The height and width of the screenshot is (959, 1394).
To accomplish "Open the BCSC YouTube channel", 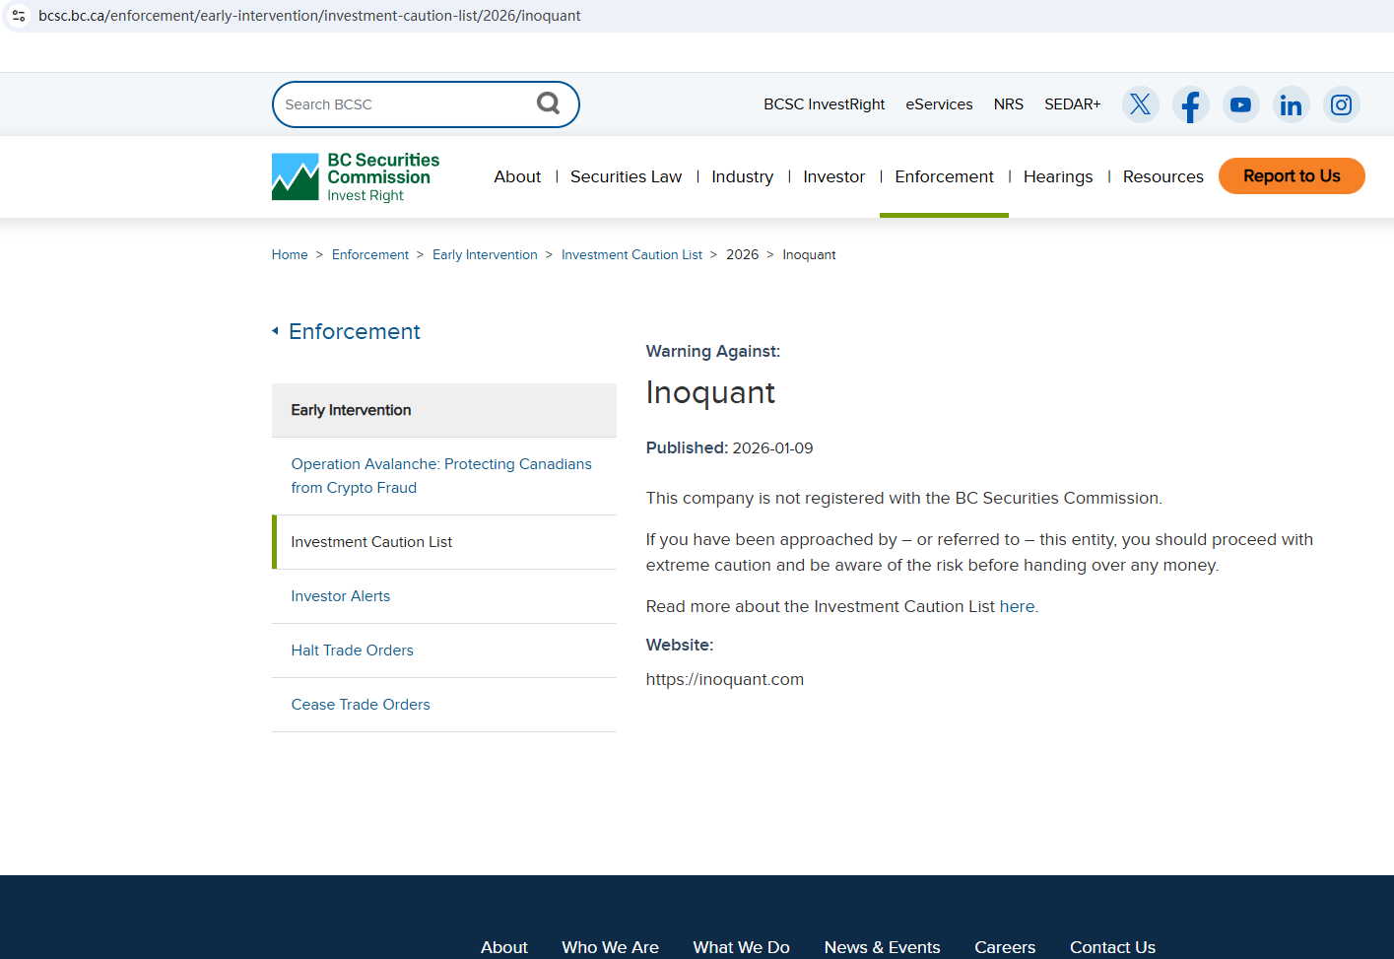I will [x=1240, y=104].
